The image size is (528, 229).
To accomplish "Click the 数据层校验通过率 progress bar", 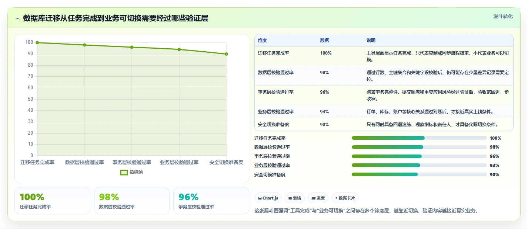I will (x=419, y=147).
